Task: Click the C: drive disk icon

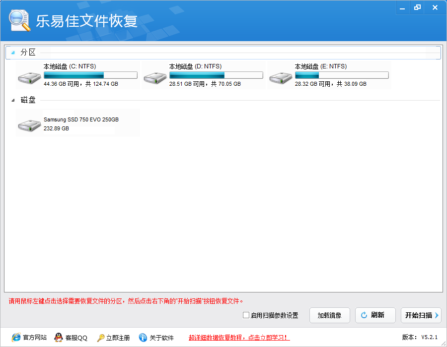Action: tap(30, 77)
